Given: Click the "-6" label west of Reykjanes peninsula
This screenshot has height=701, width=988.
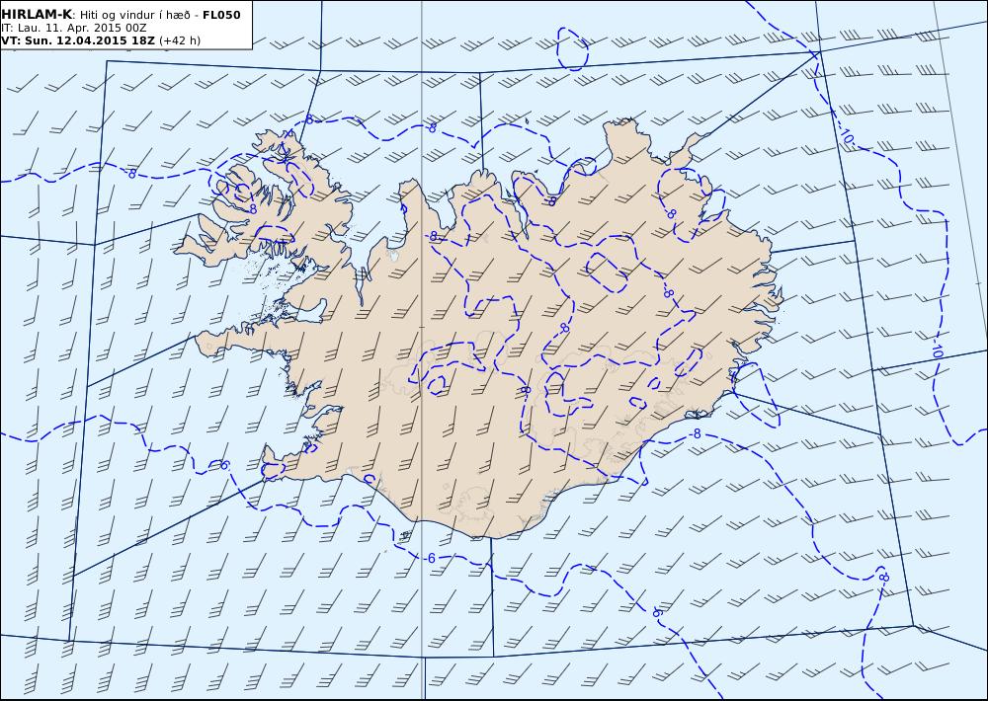Looking at the screenshot, I should (223, 465).
